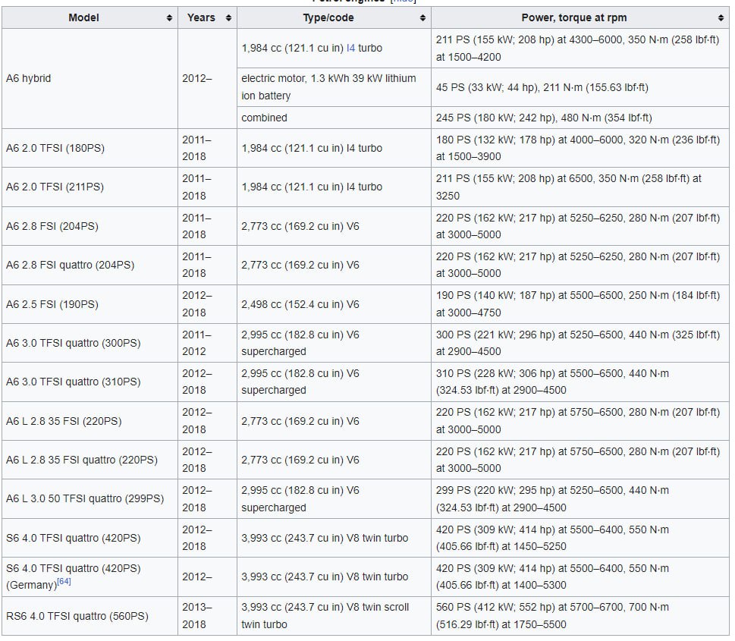This screenshot has height=641, width=735.
Task: Click the electric motor lithium ion battery cell
Action: [334, 87]
